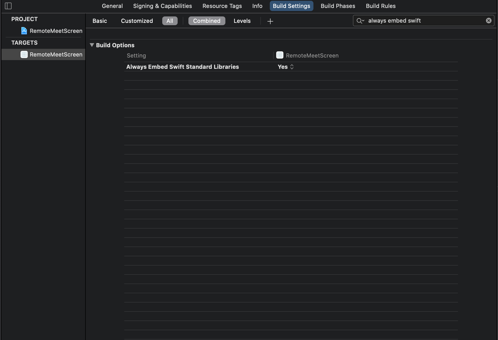Click the RemoteMeetScreen project file icon
This screenshot has height=340, width=498.
(x=24, y=31)
